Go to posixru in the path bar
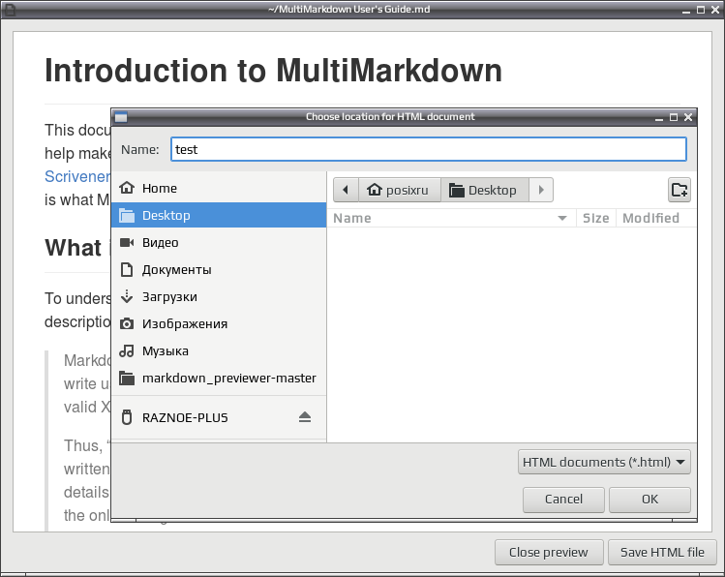 (400, 190)
